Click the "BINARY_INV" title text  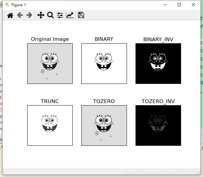coord(158,40)
